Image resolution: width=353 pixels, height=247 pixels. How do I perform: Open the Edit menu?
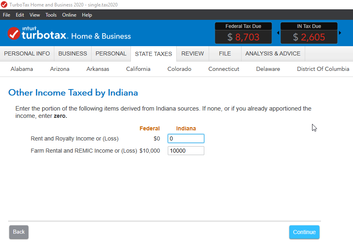[20, 15]
